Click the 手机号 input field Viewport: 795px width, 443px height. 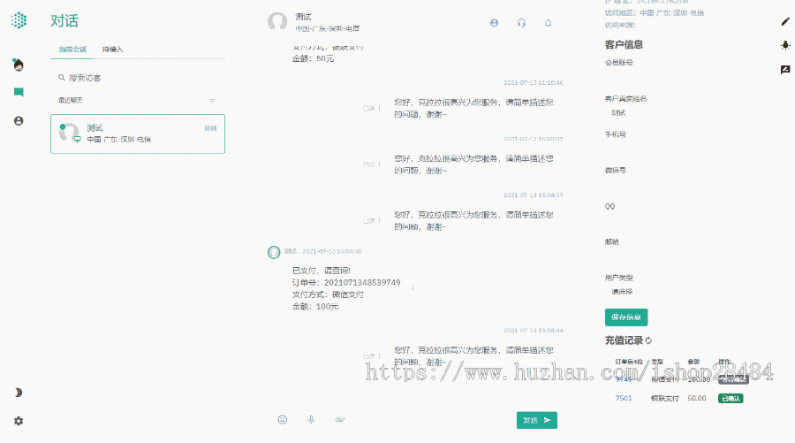(x=685, y=149)
